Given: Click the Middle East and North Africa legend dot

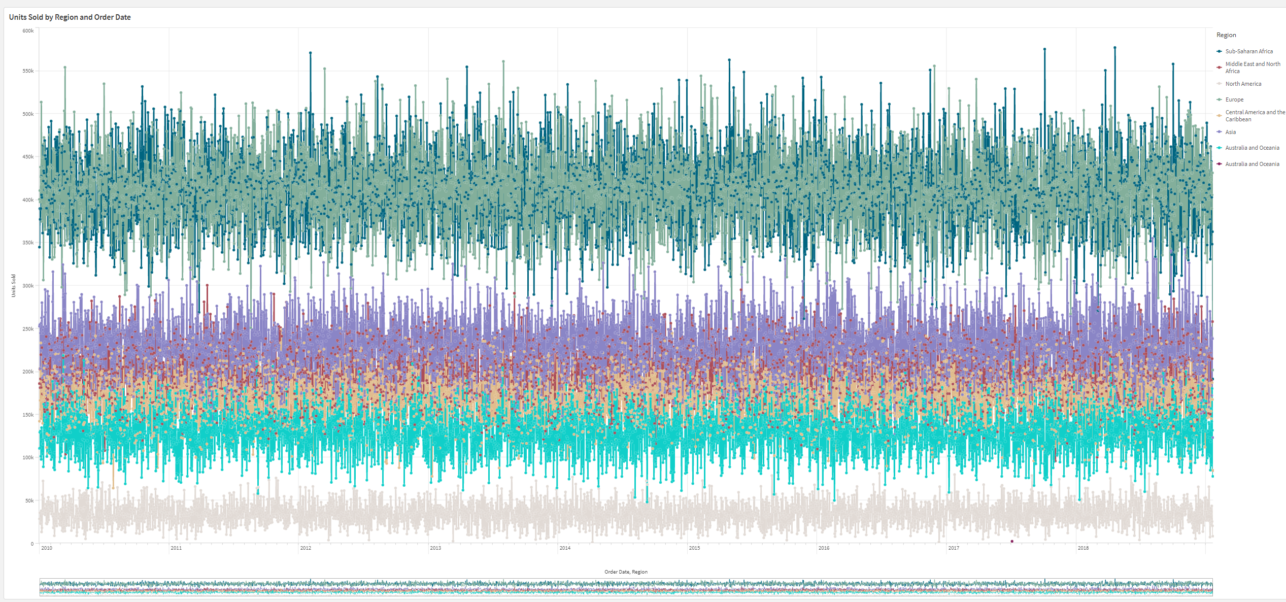Looking at the screenshot, I should (x=1220, y=66).
